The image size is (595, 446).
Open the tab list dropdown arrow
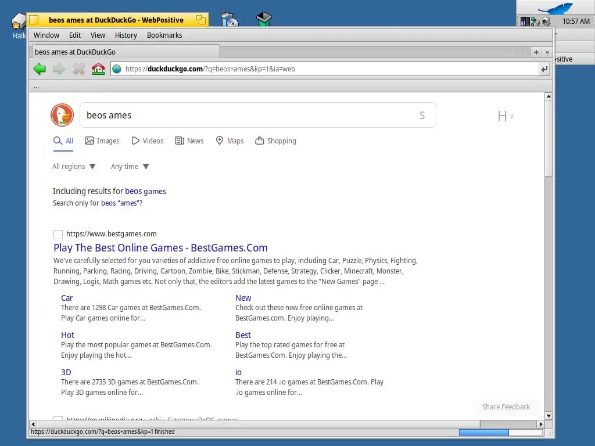click(x=547, y=52)
